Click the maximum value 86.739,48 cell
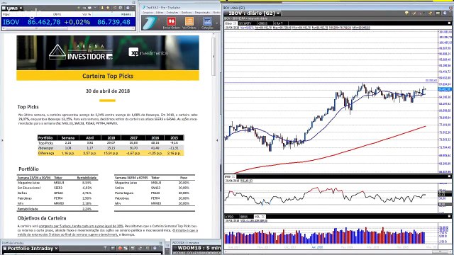Viewport: 454px width, 255px height. pos(113,22)
